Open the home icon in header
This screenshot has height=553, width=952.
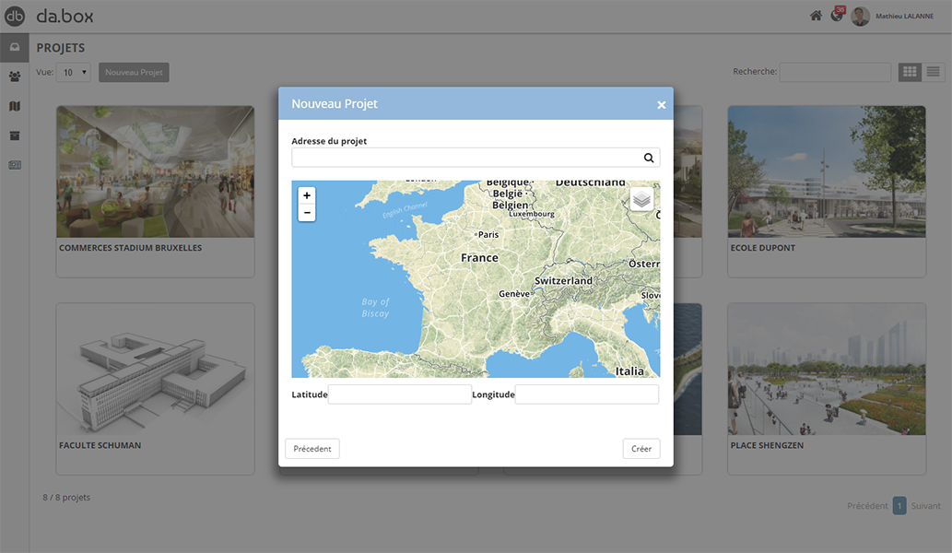click(816, 16)
